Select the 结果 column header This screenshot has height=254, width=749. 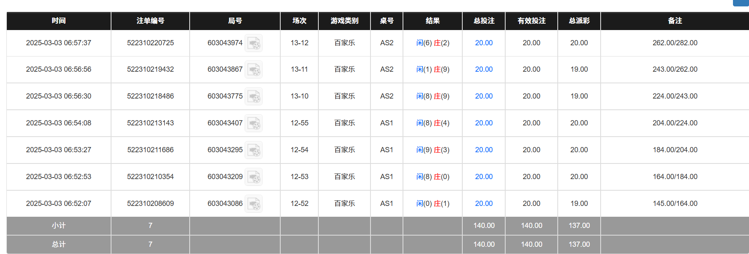432,21
